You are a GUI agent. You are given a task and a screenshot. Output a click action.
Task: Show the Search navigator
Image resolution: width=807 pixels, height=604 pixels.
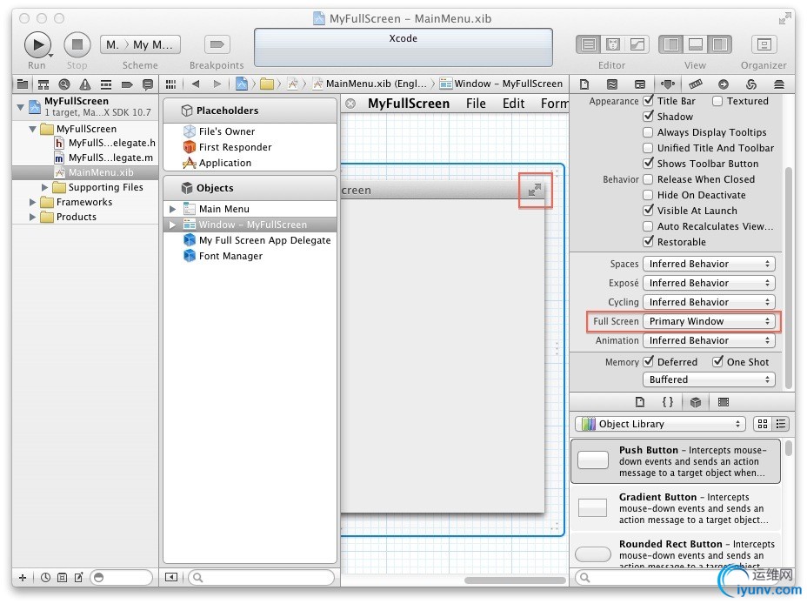coord(64,84)
